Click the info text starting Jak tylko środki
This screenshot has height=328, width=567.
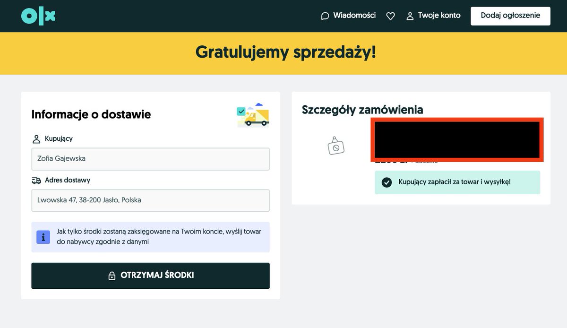point(159,237)
